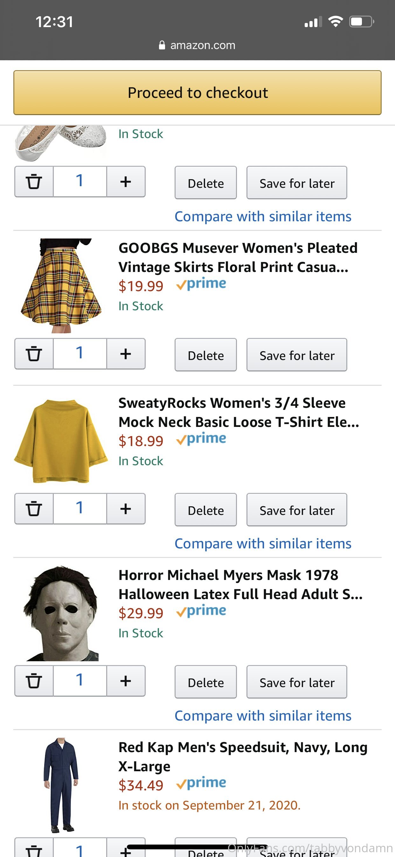Tap trash icon for GOOBGS pleated skirt
395x857 pixels.
point(34,354)
